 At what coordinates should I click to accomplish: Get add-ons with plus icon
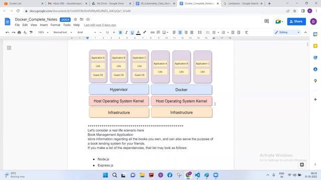coord(315,99)
